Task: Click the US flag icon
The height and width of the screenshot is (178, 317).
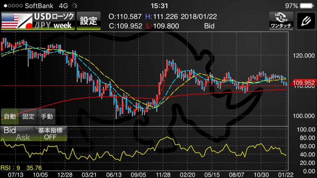Action: [10, 21]
